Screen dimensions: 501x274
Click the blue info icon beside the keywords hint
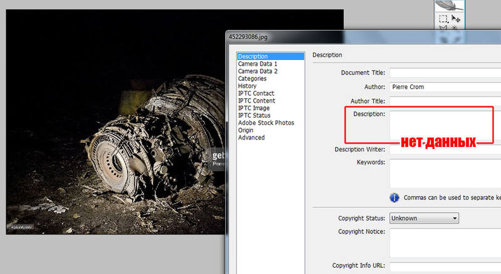[x=395, y=198]
